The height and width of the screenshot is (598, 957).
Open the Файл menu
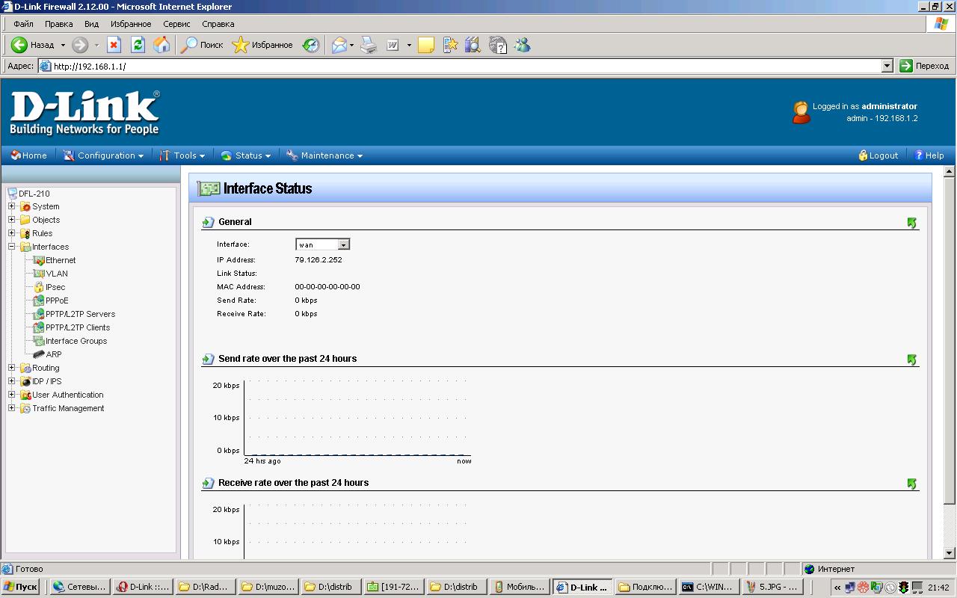click(23, 24)
